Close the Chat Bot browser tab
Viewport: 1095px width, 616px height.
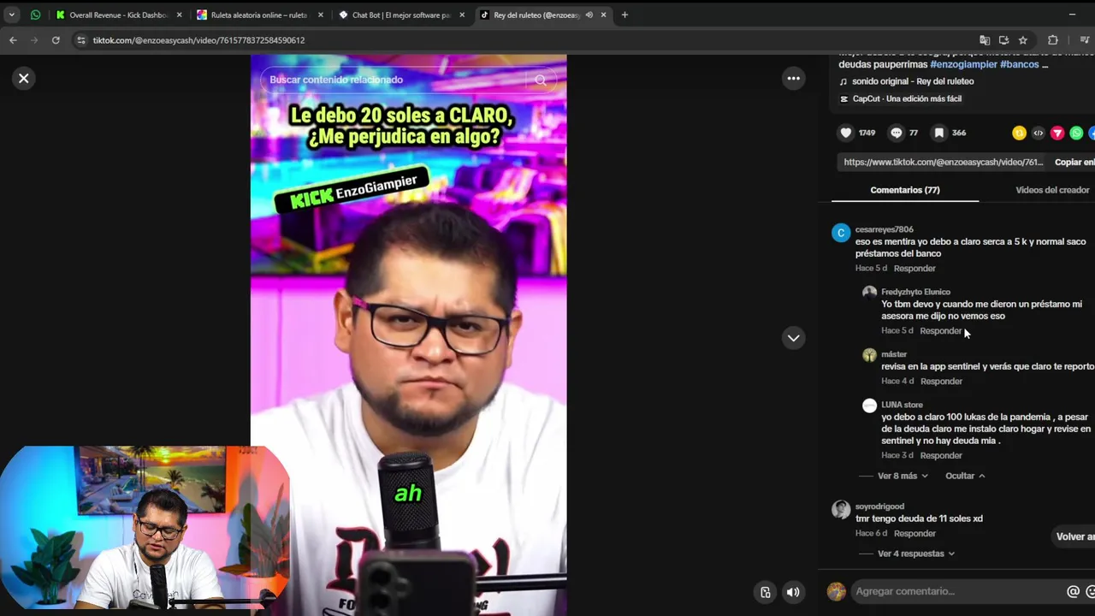462,15
